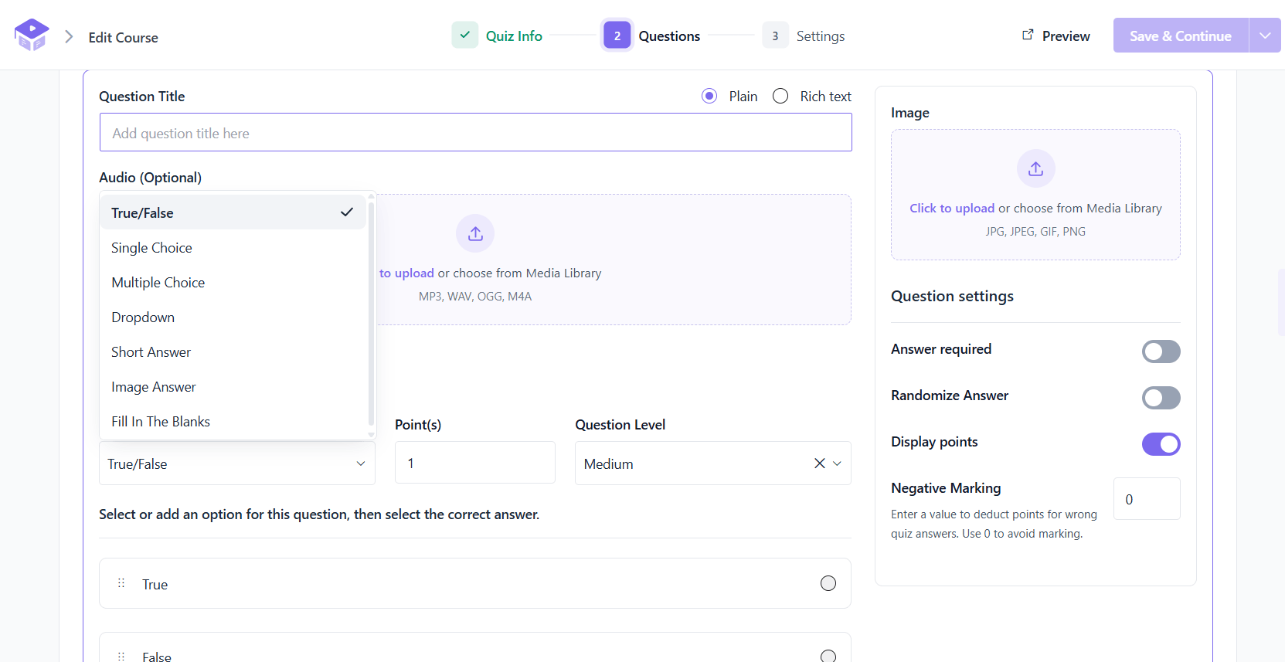This screenshot has height=662, width=1285.
Task: Choose Short Answer question type
Action: [233, 351]
